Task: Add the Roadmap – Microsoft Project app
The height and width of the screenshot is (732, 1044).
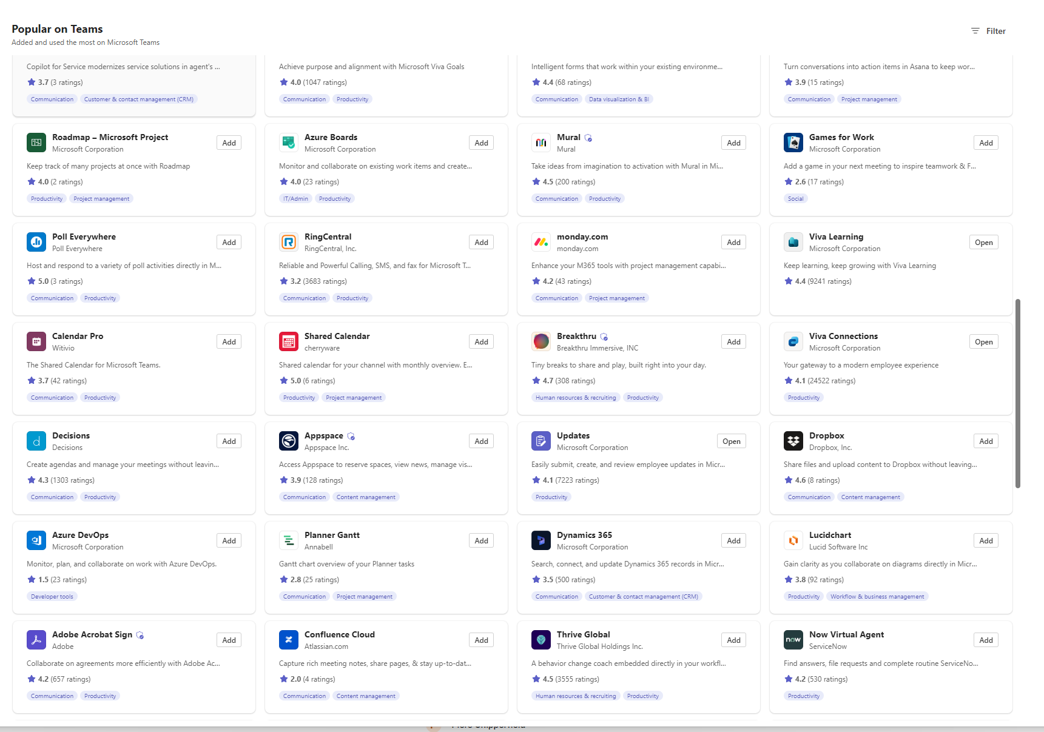Action: pyautogui.click(x=229, y=143)
